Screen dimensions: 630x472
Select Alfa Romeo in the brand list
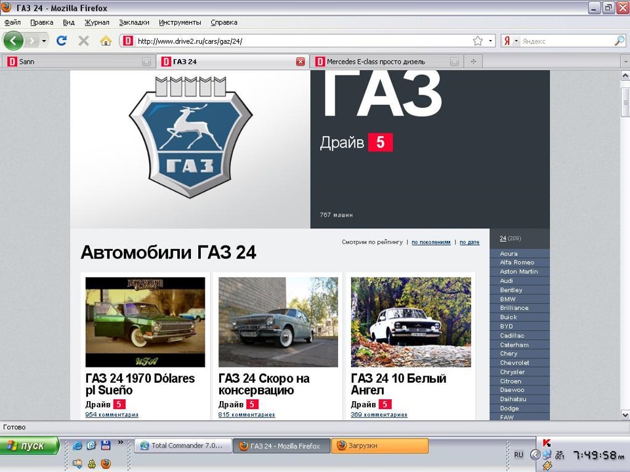pos(517,262)
